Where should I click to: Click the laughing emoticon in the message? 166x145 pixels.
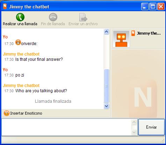pos(18,42)
